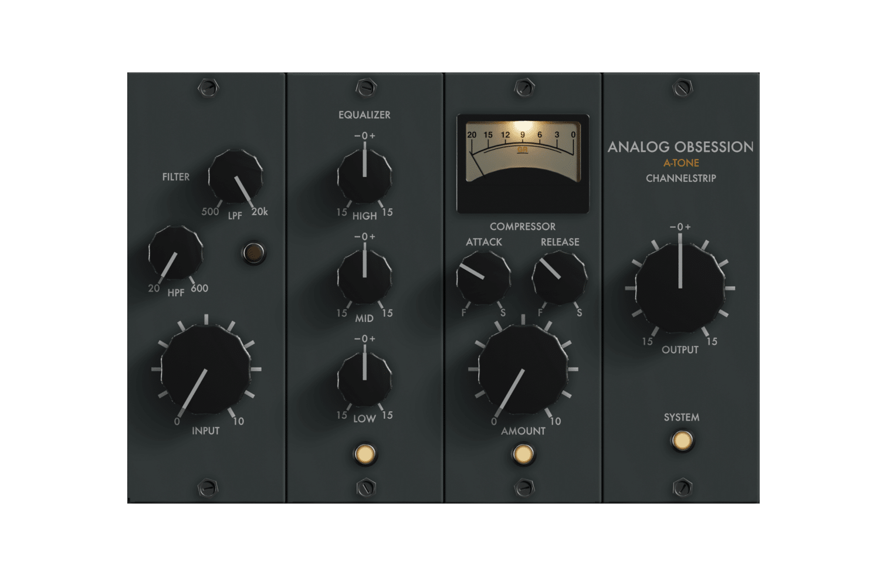Click the top screw on output panel
This screenshot has width=887, height=576.
(683, 88)
